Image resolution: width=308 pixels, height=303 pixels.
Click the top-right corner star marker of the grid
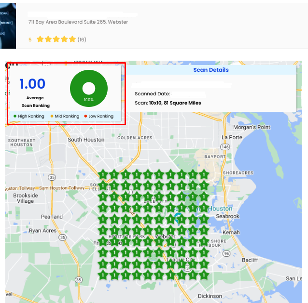[x=204, y=174]
